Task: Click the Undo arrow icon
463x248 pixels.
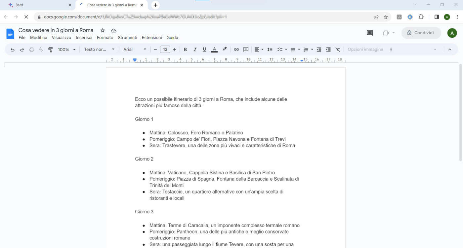Action: pyautogui.click(x=13, y=50)
